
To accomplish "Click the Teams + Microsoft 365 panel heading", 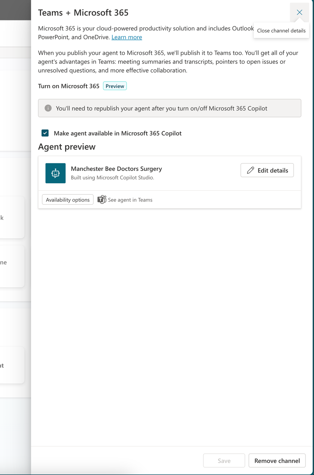I will pos(83,13).
